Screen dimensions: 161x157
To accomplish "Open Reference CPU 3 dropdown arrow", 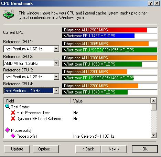I will pyautogui.click(x=56, y=77).
